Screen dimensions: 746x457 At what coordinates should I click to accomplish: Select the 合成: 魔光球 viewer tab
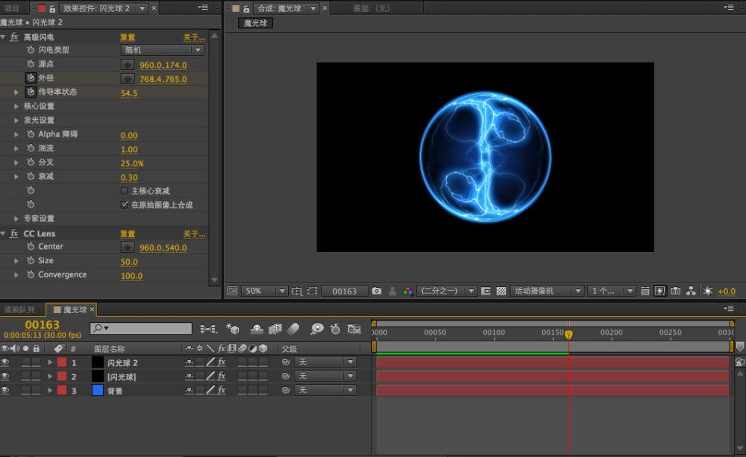click(x=279, y=8)
